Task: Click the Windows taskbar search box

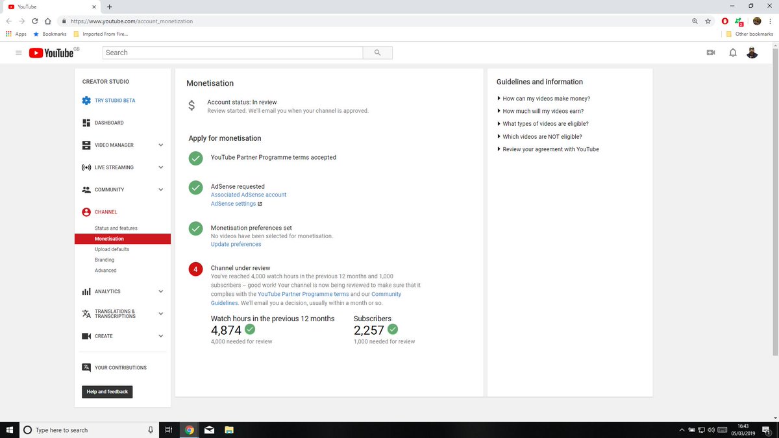Action: tap(89, 430)
